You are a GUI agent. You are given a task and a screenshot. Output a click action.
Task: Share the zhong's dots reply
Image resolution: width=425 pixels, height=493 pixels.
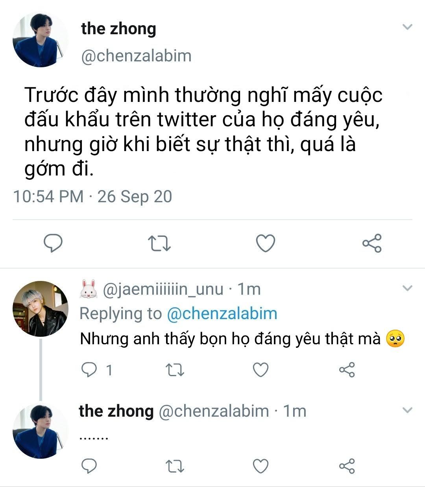[347, 466]
